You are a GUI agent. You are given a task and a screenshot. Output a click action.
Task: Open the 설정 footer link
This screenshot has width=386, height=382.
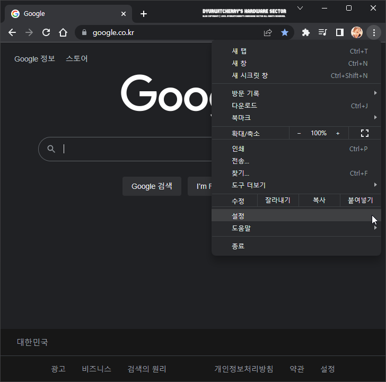[x=328, y=369]
